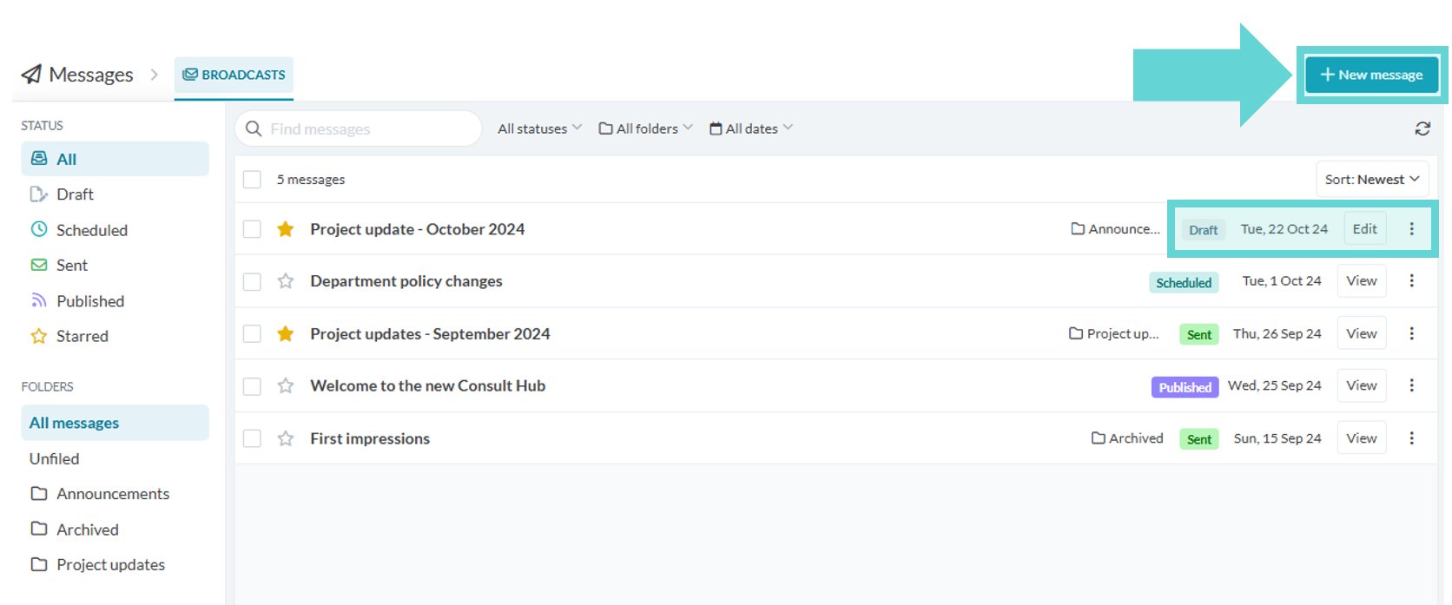Viewport: 1452px width, 605px height.
Task: Star the First impressions message
Action: (285, 438)
